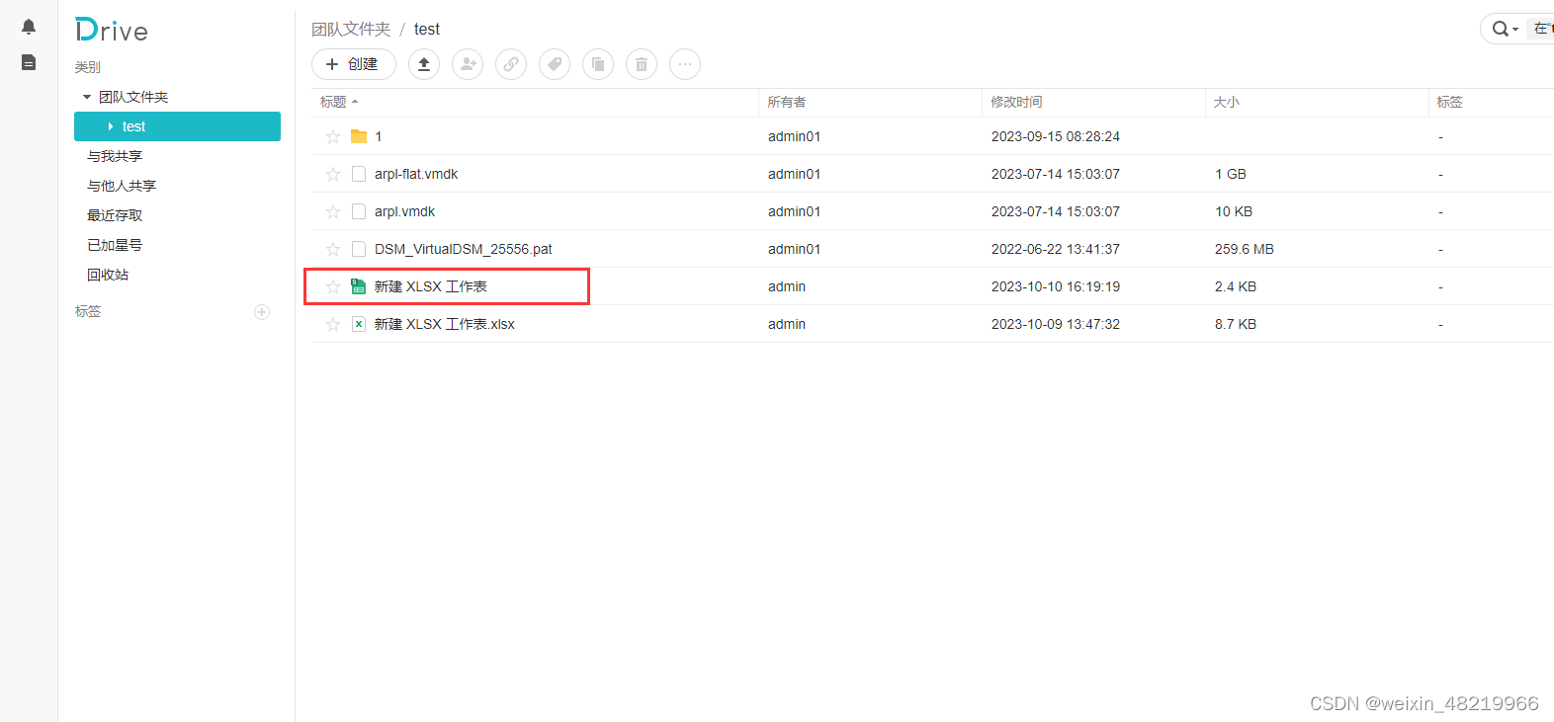Click size cell 259.6 MB
The width and height of the screenshot is (1554, 722).
[x=1245, y=249]
